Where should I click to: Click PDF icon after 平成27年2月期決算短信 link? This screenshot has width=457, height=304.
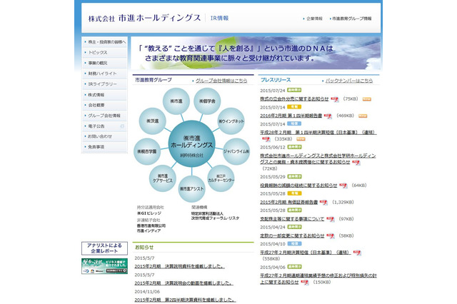(x=357, y=253)
